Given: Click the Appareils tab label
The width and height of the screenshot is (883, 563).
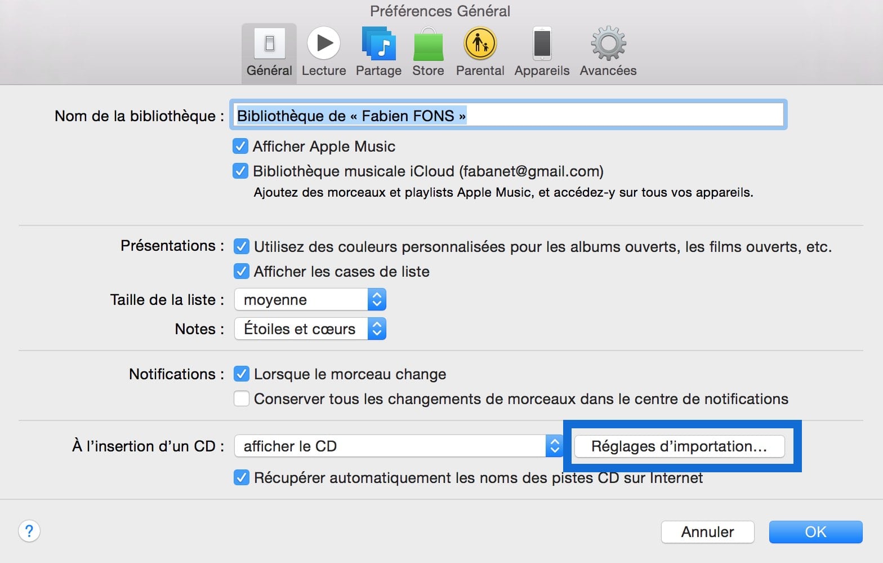Looking at the screenshot, I should click(542, 70).
